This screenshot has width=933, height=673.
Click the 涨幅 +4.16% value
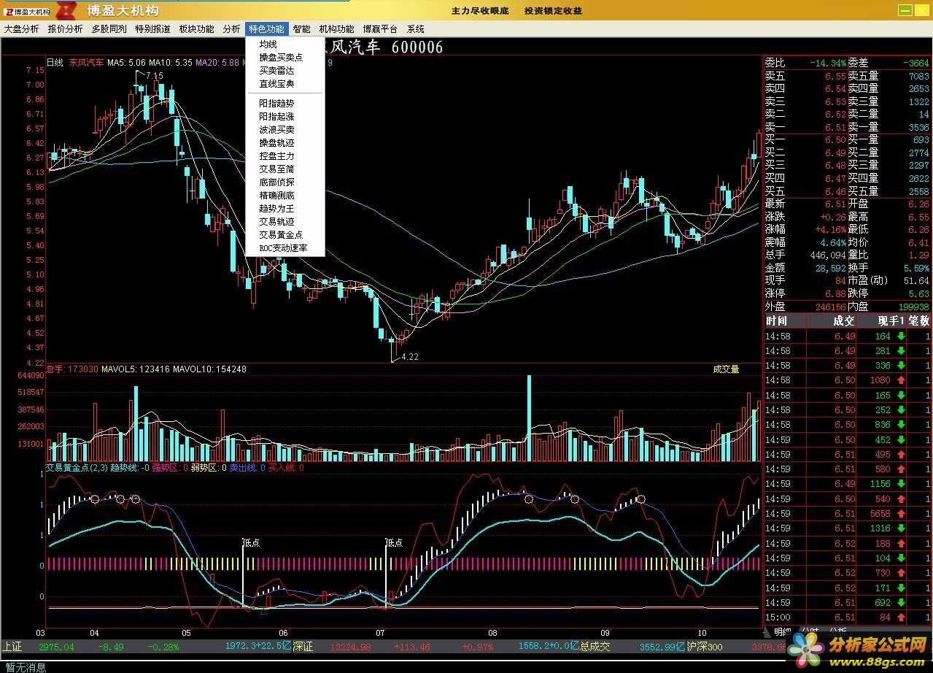tap(832, 230)
